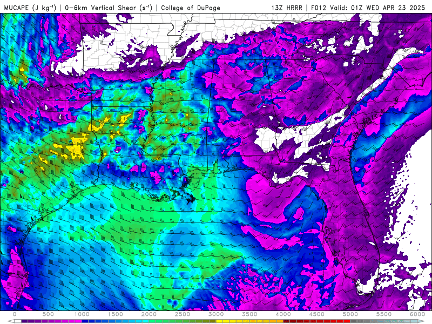Click the 4500 value on the color scale
Viewport: 432px width, 324px height.
(x=317, y=314)
